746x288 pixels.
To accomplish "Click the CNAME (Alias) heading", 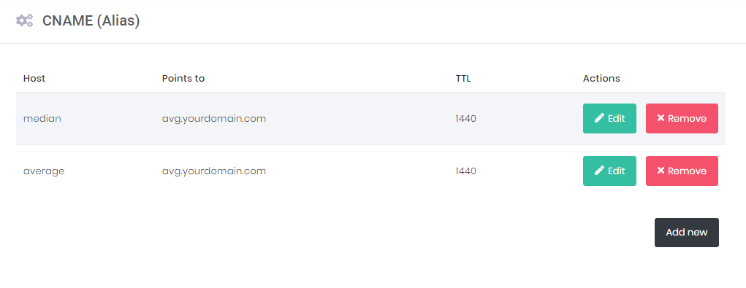I will point(91,21).
